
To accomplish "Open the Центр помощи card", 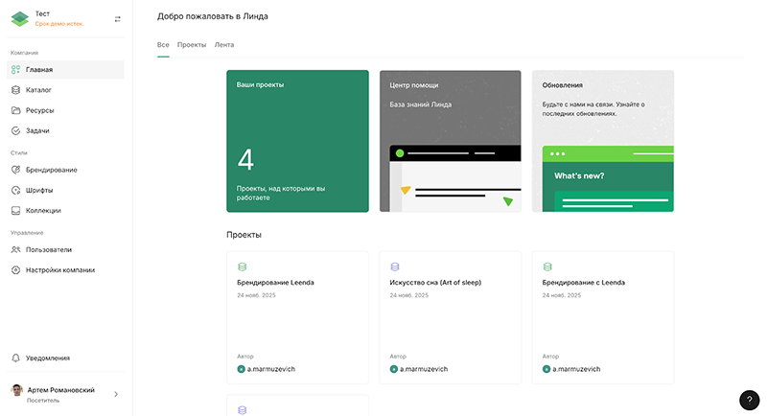I will [450, 141].
